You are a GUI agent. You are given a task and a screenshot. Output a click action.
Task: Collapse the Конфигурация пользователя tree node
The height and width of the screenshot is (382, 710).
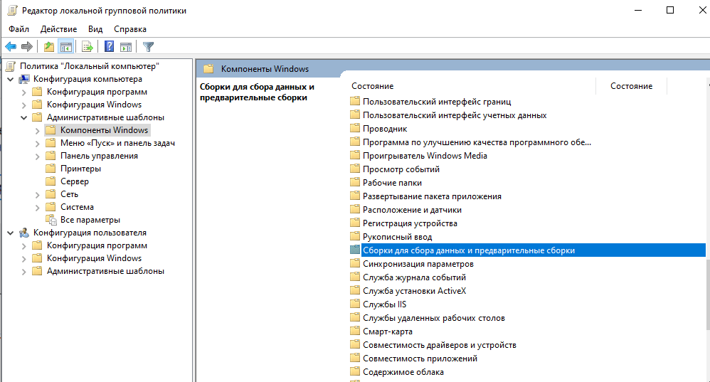click(x=10, y=233)
